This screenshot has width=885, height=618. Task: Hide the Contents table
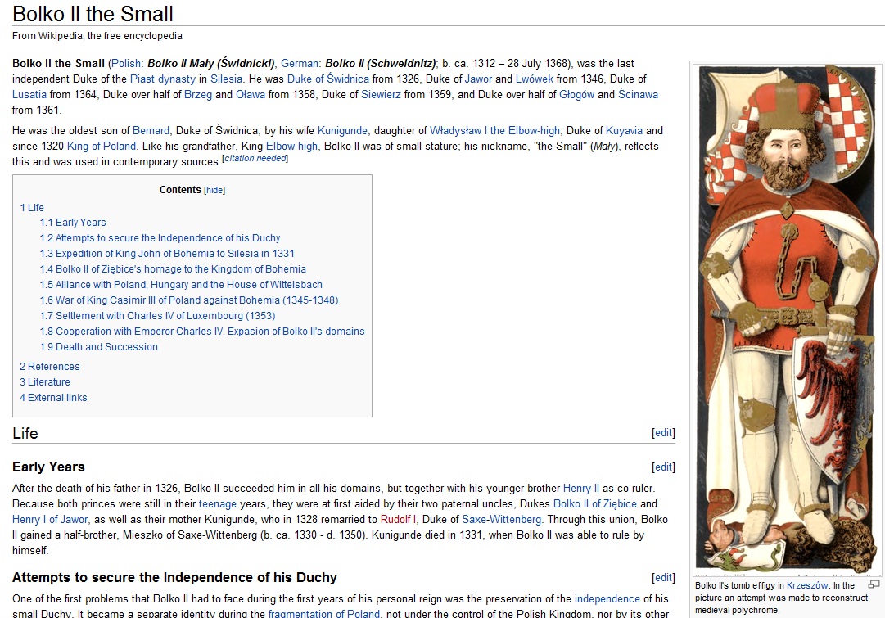(x=214, y=191)
